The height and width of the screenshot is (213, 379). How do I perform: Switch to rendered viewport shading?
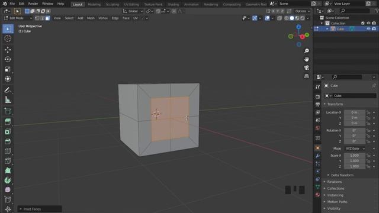tap(303, 18)
